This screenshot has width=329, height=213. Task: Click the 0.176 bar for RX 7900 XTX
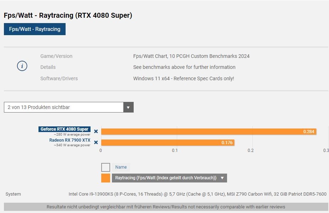168,143
